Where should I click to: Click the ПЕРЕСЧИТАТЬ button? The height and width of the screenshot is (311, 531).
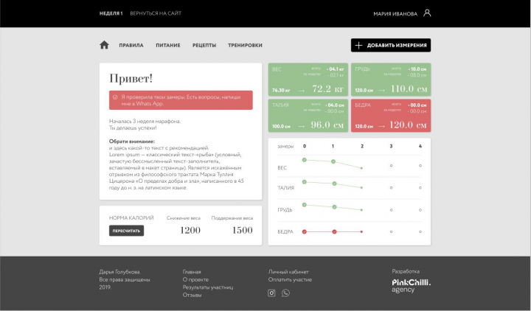pyautogui.click(x=126, y=231)
